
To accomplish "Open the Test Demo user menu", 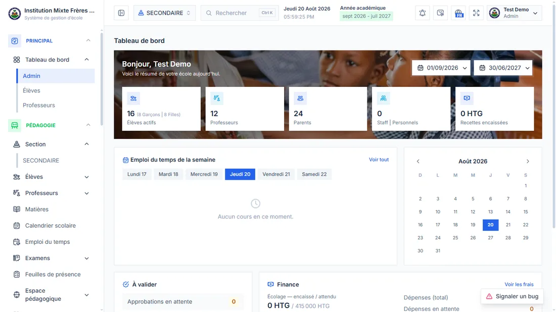I will (515, 13).
